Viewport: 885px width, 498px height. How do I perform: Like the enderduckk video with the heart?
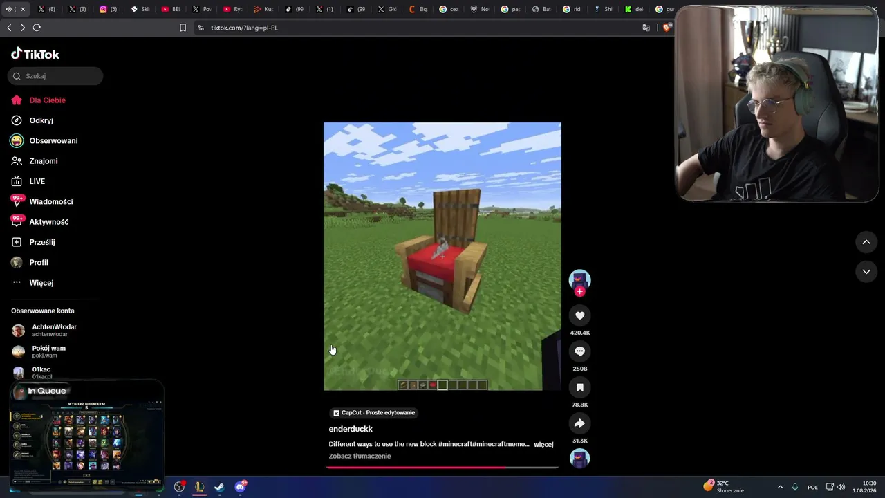(579, 315)
